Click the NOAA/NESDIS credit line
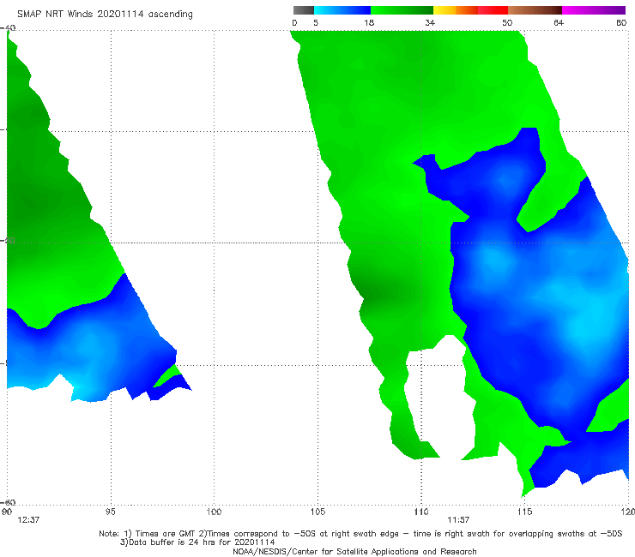Viewport: 635px width, 557px height. click(354, 552)
